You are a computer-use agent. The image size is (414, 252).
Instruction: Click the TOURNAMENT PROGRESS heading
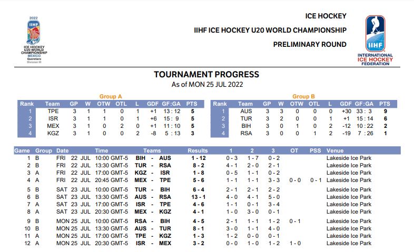click(x=206, y=75)
